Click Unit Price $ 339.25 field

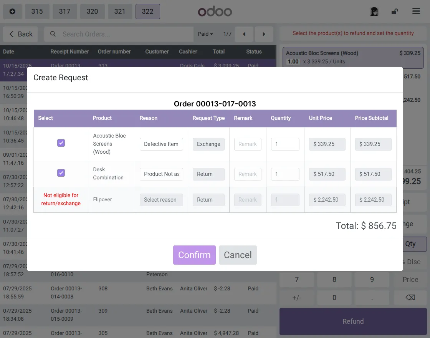click(327, 144)
